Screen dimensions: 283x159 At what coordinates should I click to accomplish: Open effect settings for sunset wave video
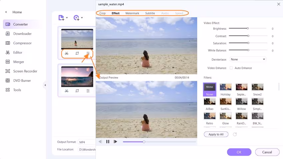tap(88, 91)
